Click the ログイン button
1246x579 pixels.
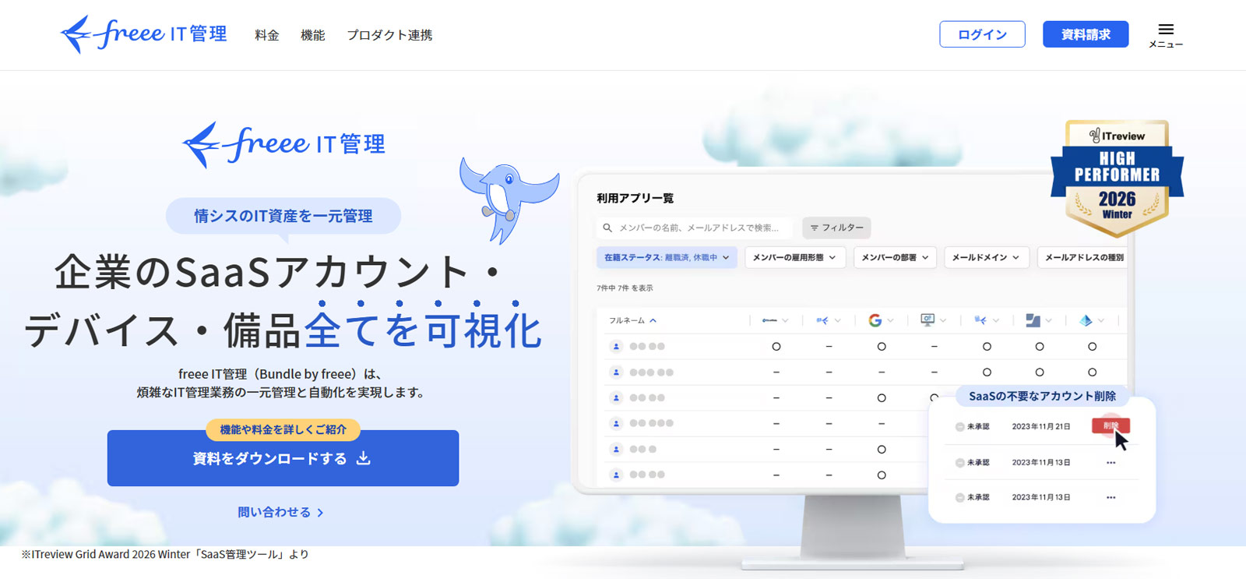(x=982, y=34)
